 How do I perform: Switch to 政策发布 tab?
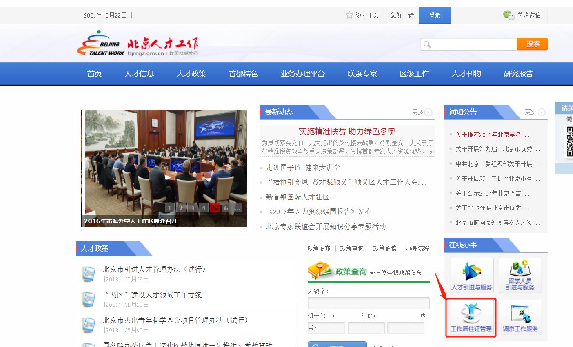coord(319,249)
